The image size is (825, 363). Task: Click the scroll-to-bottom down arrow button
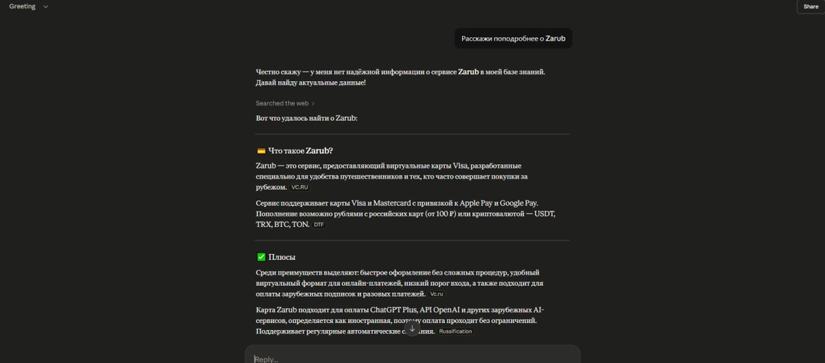pos(412,329)
